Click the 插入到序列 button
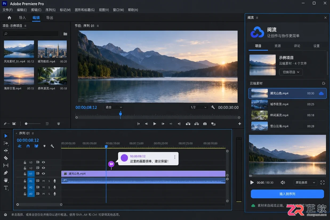Image resolution: width=330 pixels, height=220 pixels. 287,194
